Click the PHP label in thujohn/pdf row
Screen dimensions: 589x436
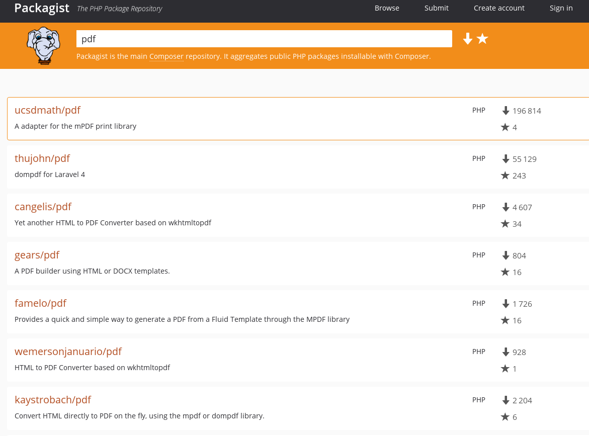coord(478,158)
